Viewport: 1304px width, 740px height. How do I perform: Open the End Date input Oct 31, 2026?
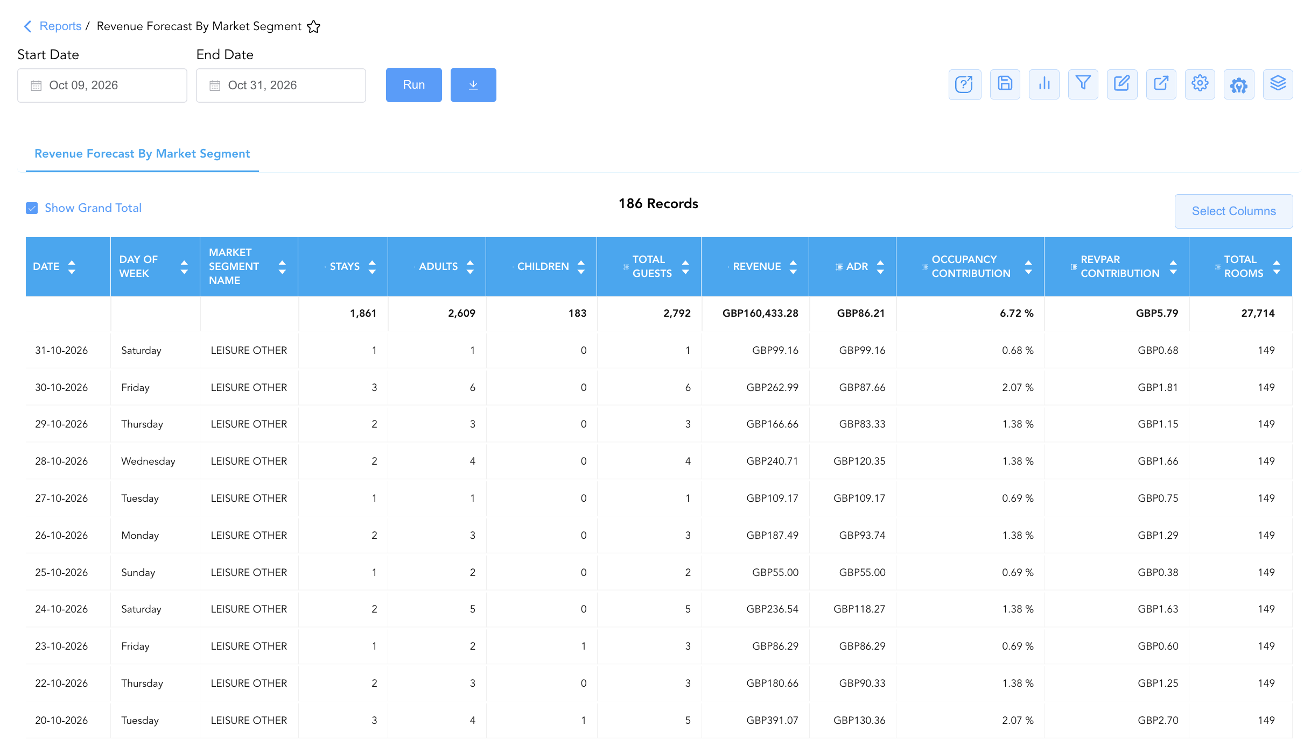click(x=281, y=86)
